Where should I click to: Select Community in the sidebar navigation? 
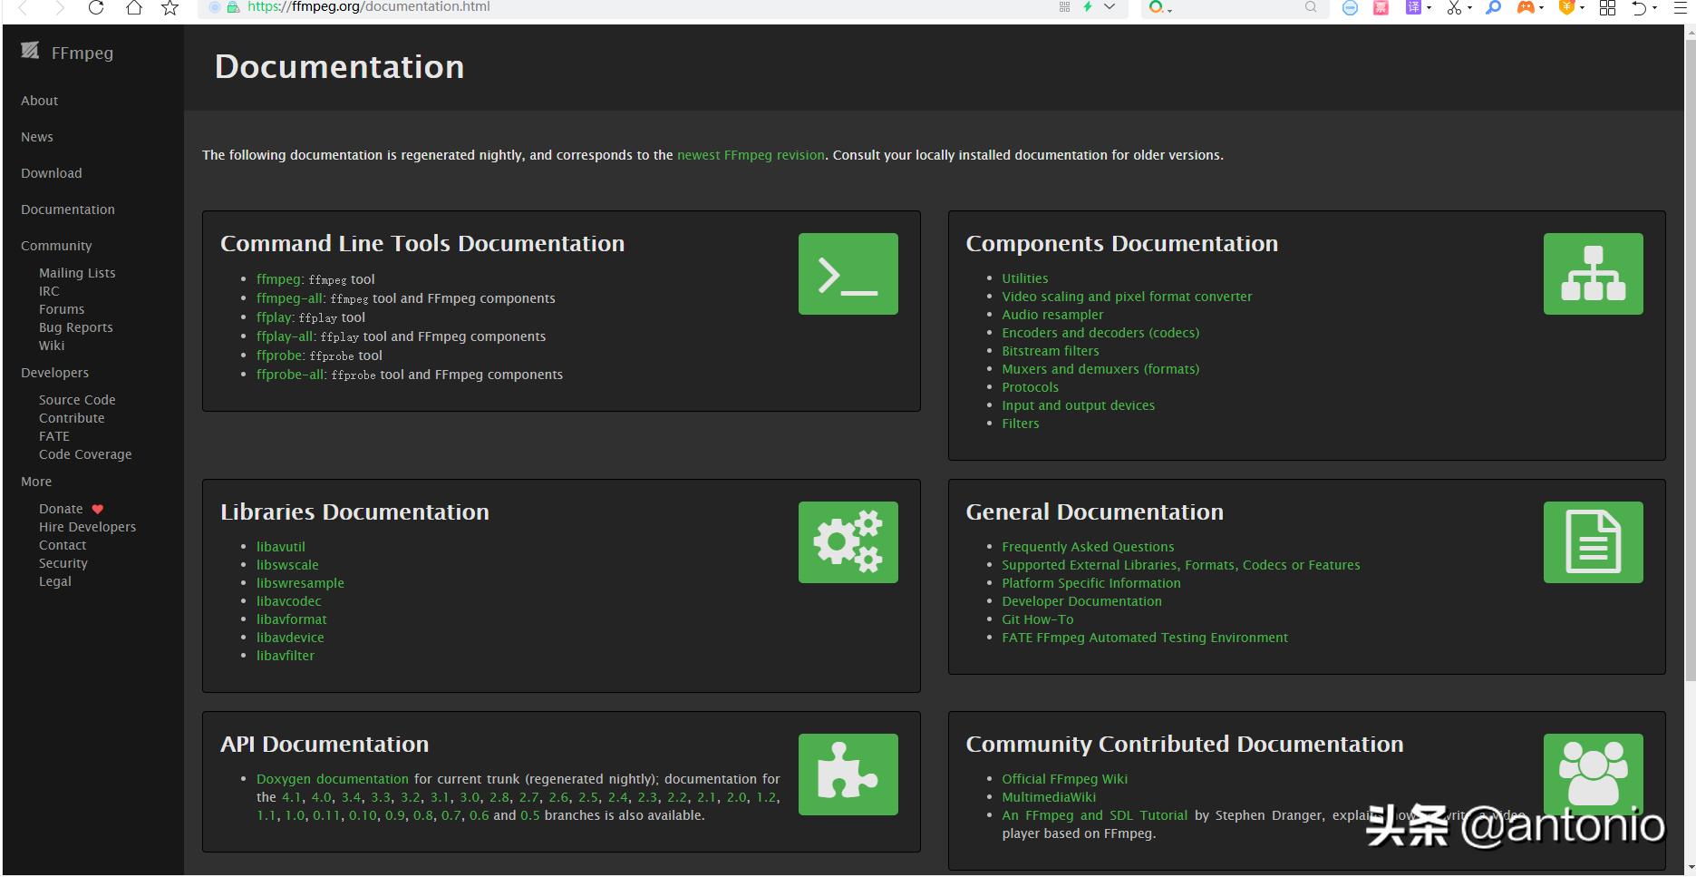point(56,246)
